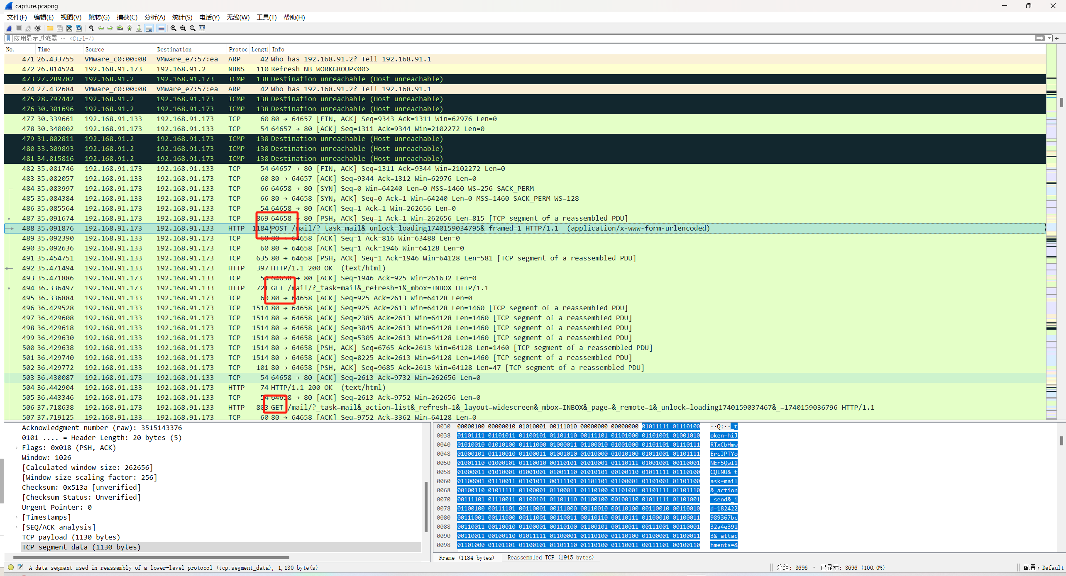1066x576 pixels.
Task: Toggle auto-scroll during live capture
Action: click(x=149, y=28)
